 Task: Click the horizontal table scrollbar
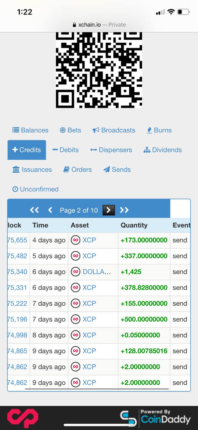96,389
